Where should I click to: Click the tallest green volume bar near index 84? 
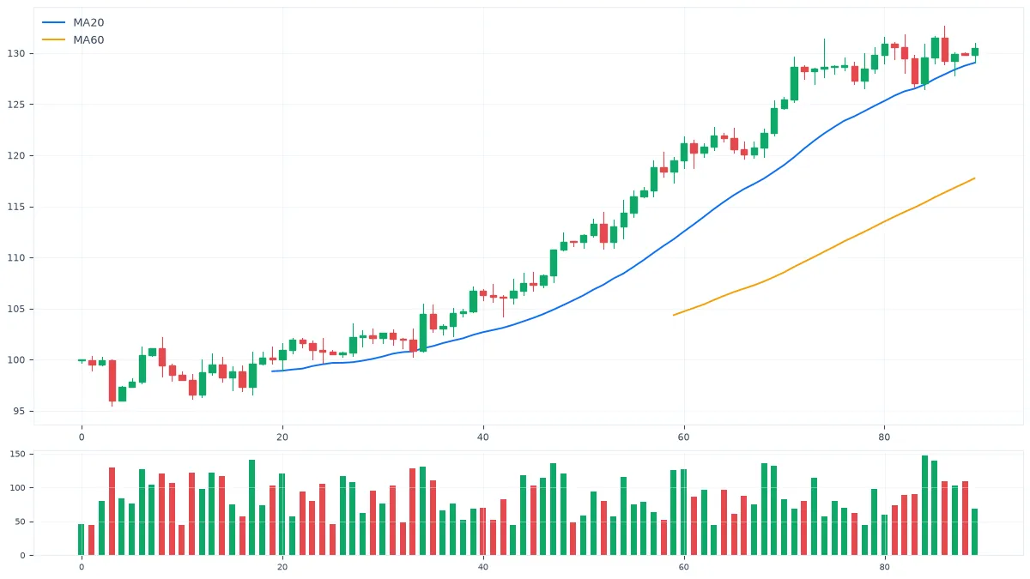(x=924, y=505)
